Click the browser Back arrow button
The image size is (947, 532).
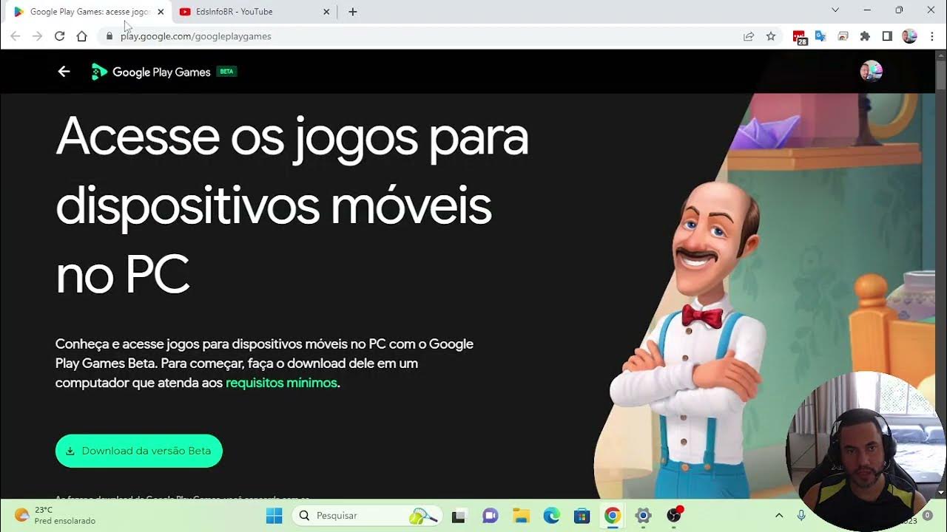point(15,36)
